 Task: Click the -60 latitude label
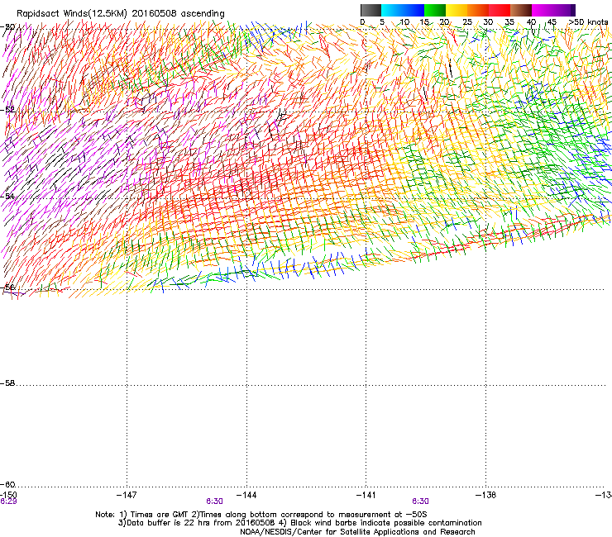[7, 484]
